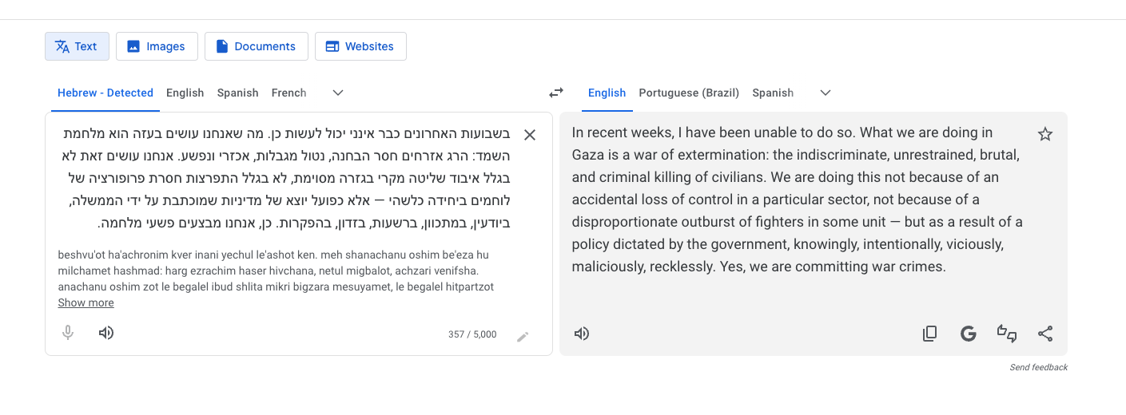The width and height of the screenshot is (1126, 415).
Task: Listen to the Hebrew source text
Action: click(x=106, y=333)
